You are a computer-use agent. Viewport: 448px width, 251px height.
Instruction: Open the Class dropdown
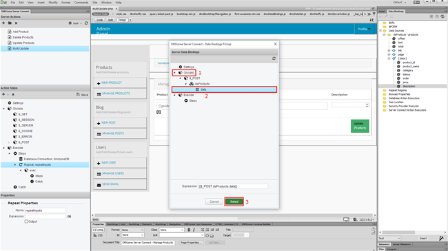tap(172, 230)
